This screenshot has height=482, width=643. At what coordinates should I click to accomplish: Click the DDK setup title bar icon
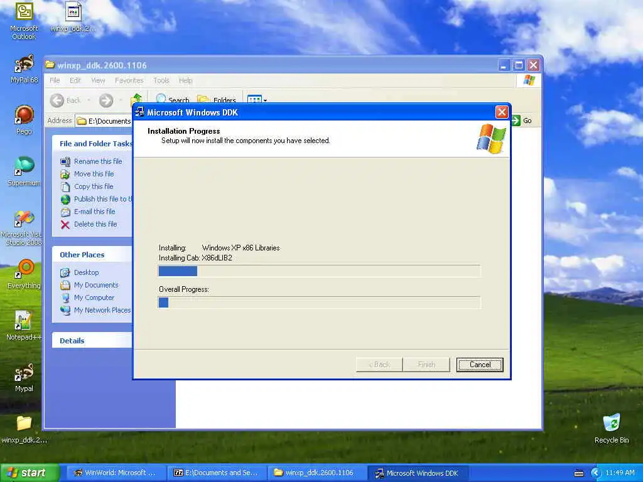click(140, 112)
